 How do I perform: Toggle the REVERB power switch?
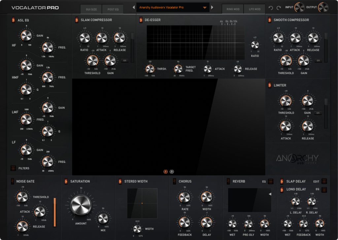coord(228,181)
